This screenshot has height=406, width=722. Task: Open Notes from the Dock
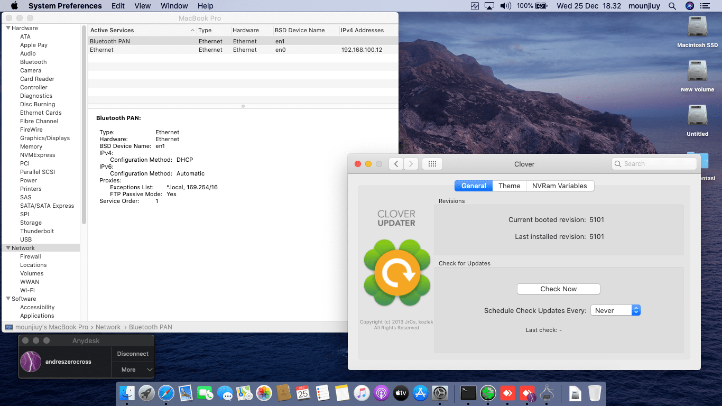click(342, 393)
